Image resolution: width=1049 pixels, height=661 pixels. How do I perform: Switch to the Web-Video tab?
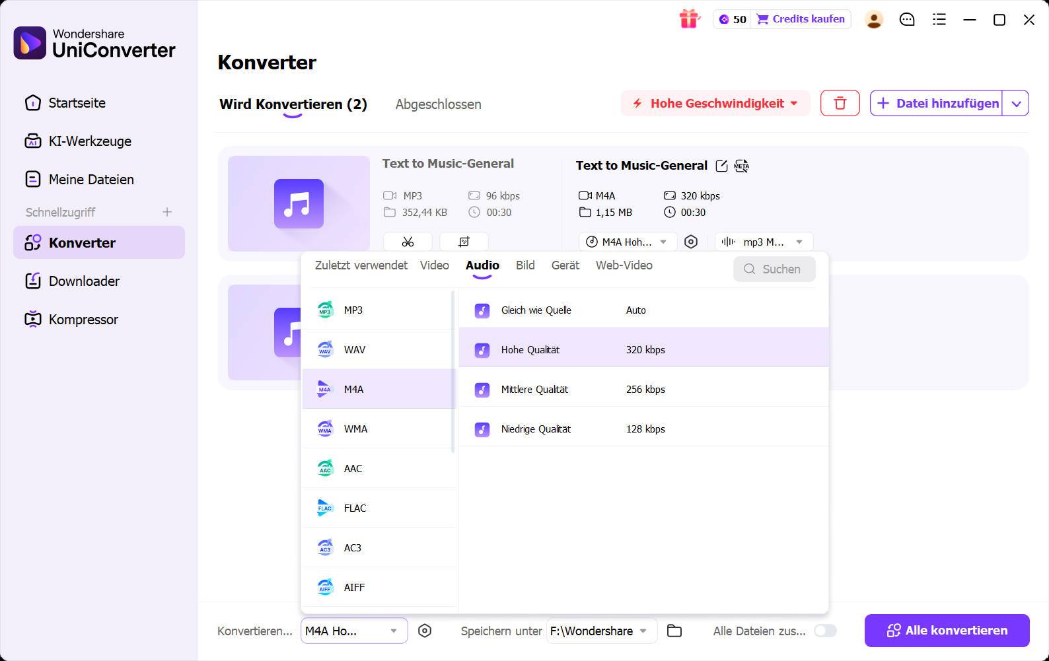point(624,265)
